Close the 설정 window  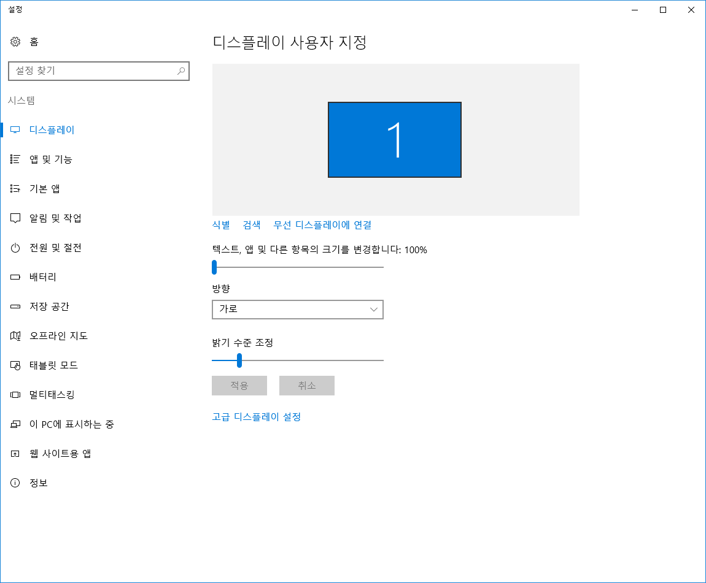(x=691, y=10)
